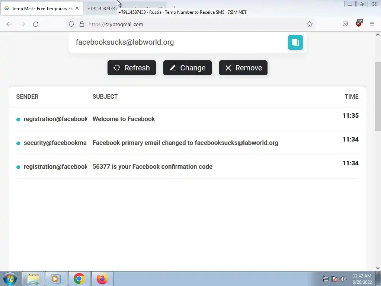
Task: Click the Remove email button
Action: (243, 68)
